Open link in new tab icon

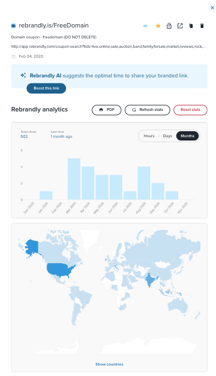tap(180, 26)
